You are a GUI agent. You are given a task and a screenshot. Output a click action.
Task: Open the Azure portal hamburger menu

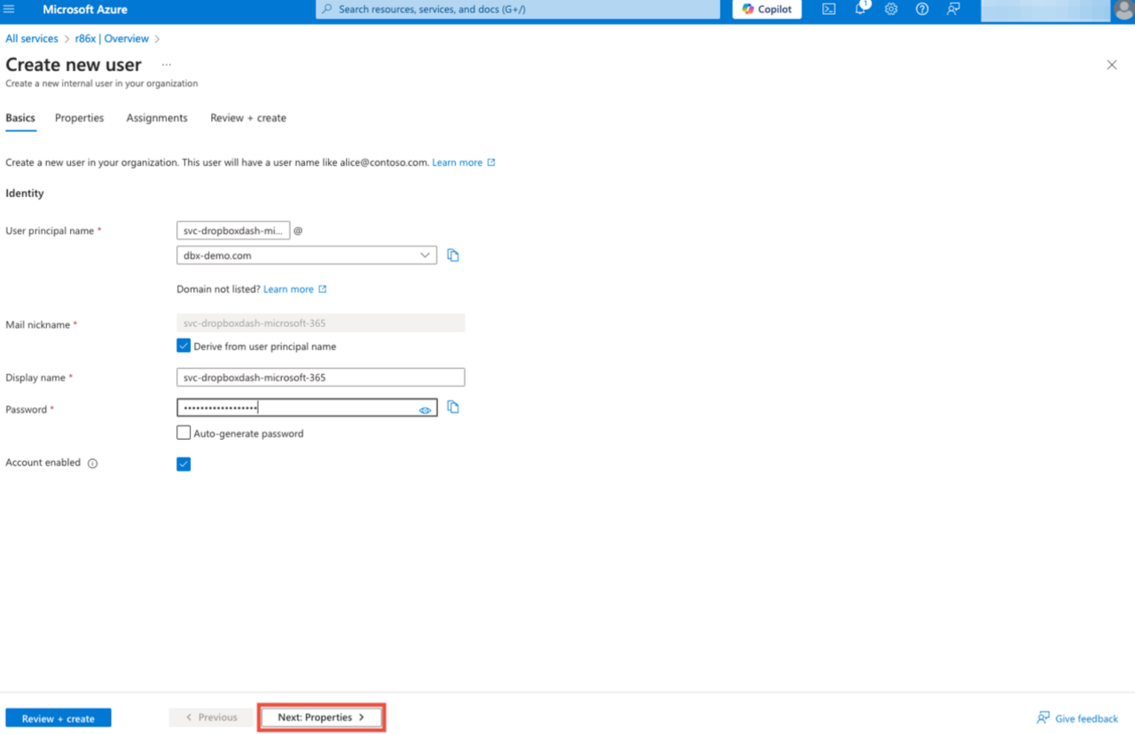(x=10, y=9)
